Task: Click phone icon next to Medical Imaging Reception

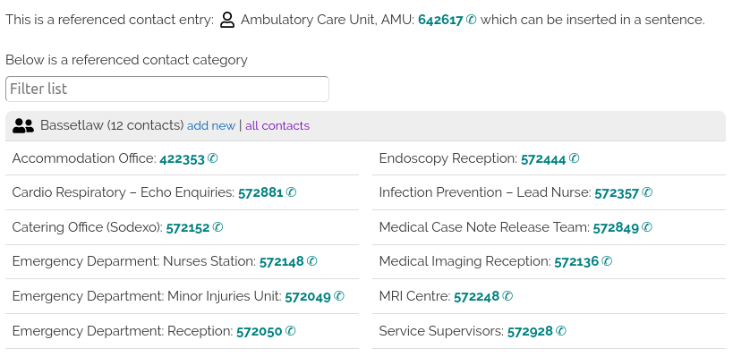Action: tap(606, 260)
